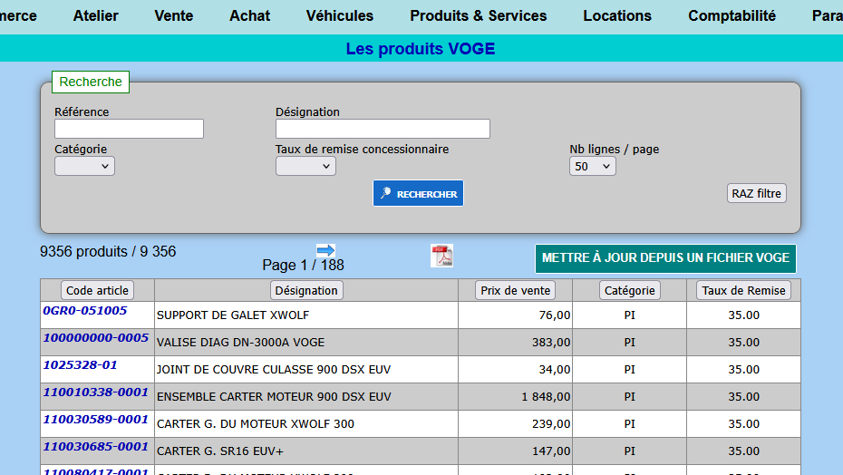Export product list via PDF icon
843x475 pixels.
tap(441, 257)
